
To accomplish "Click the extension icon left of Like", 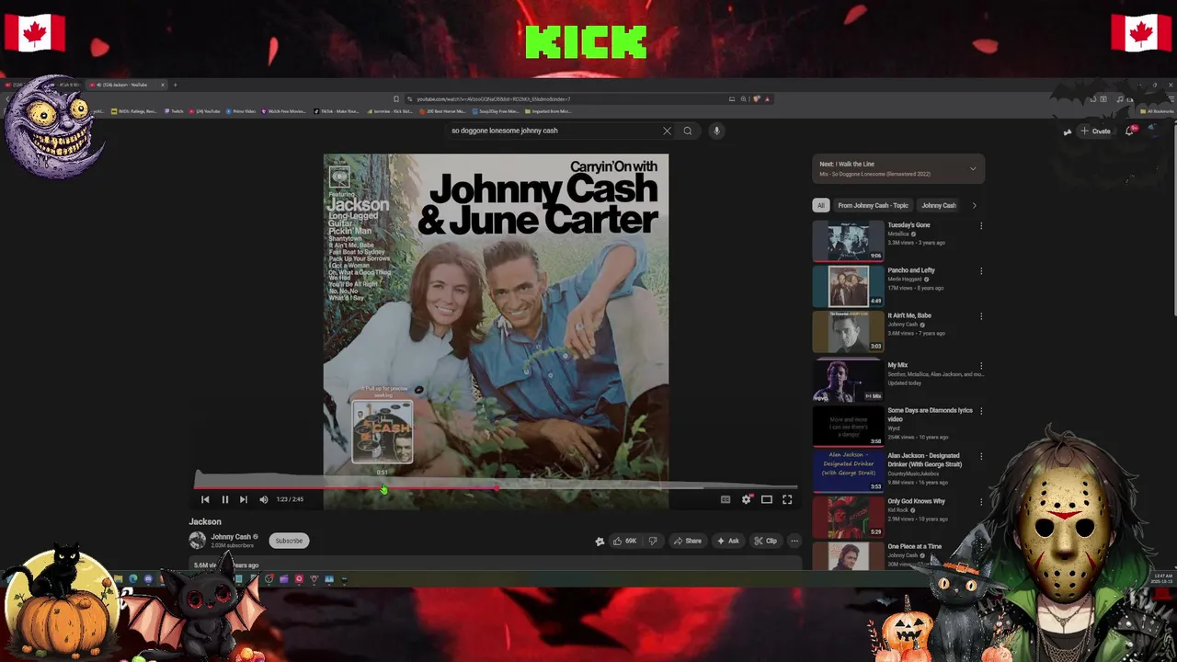I will click(600, 541).
